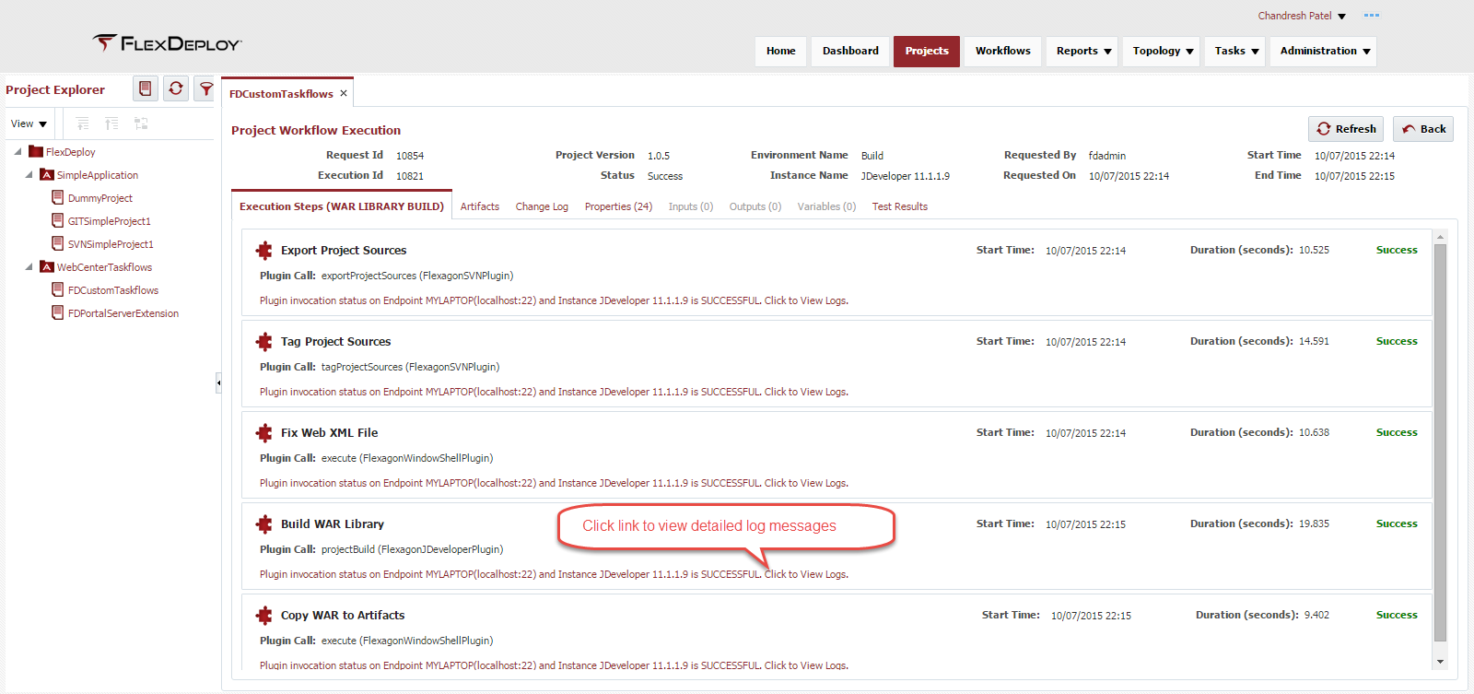1474x694 pixels.
Task: Click the puzzle icon beside Fix Web XML File
Action: tap(264, 432)
